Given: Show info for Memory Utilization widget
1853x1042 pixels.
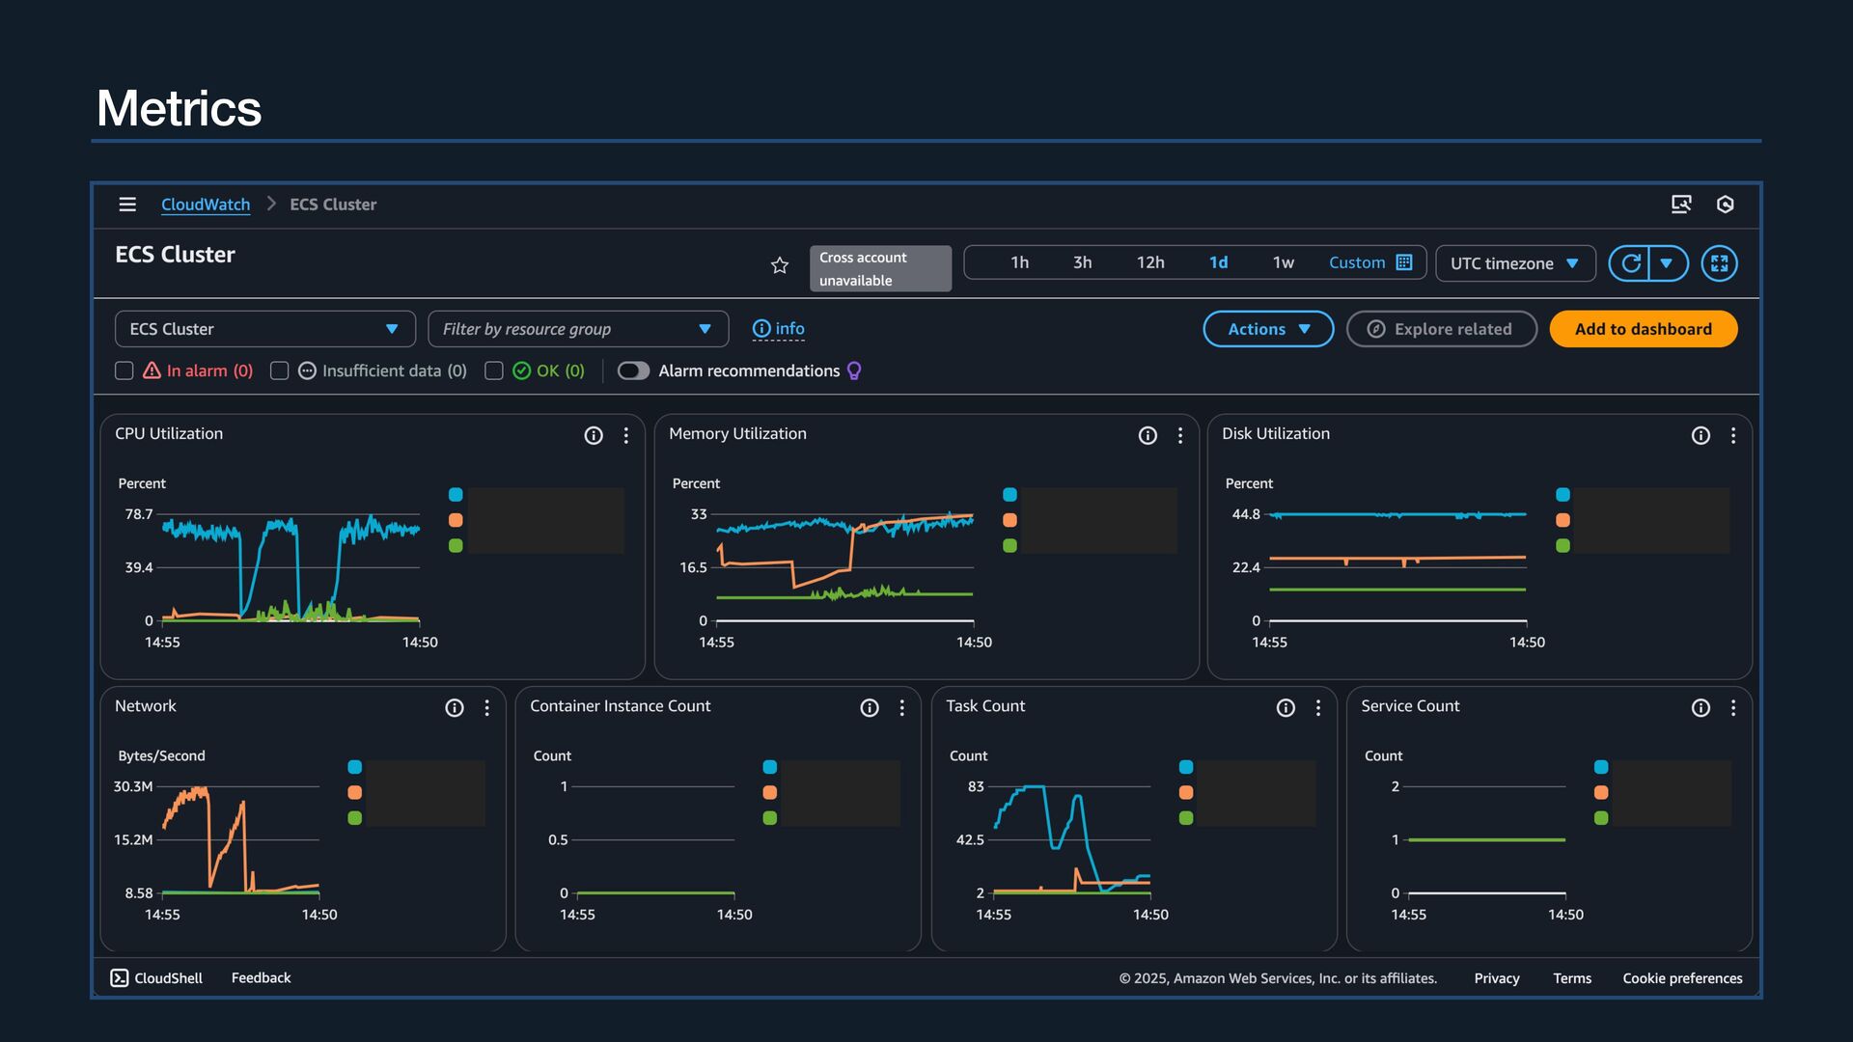Looking at the screenshot, I should (1148, 436).
